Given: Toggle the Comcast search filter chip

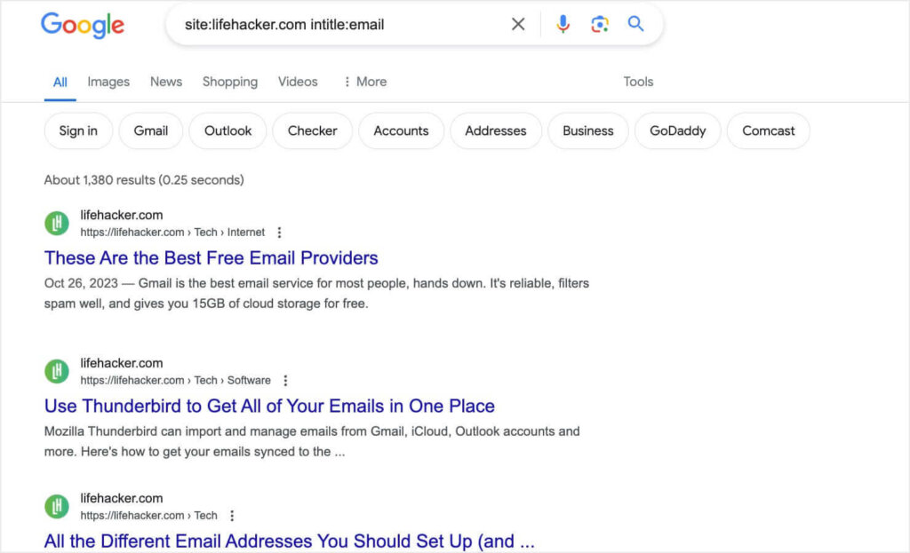Looking at the screenshot, I should pos(768,130).
